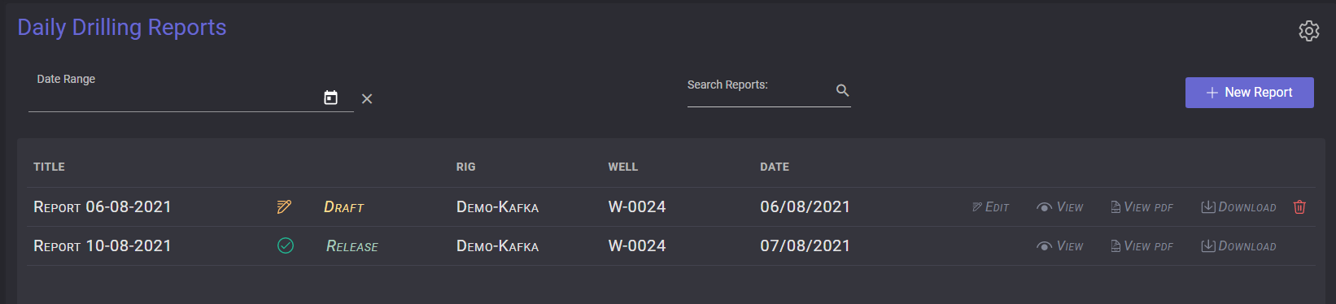This screenshot has height=304, width=1336.
Task: Download Report 06-08-2021
Action: (x=1238, y=207)
